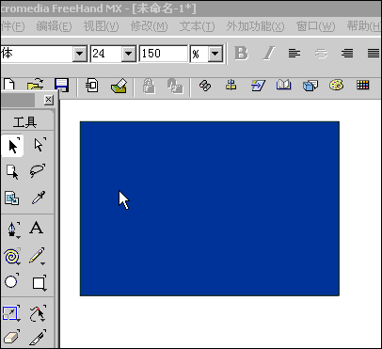Select the Rectangle tool
Viewport: 382px width, 349px height.
tap(39, 283)
